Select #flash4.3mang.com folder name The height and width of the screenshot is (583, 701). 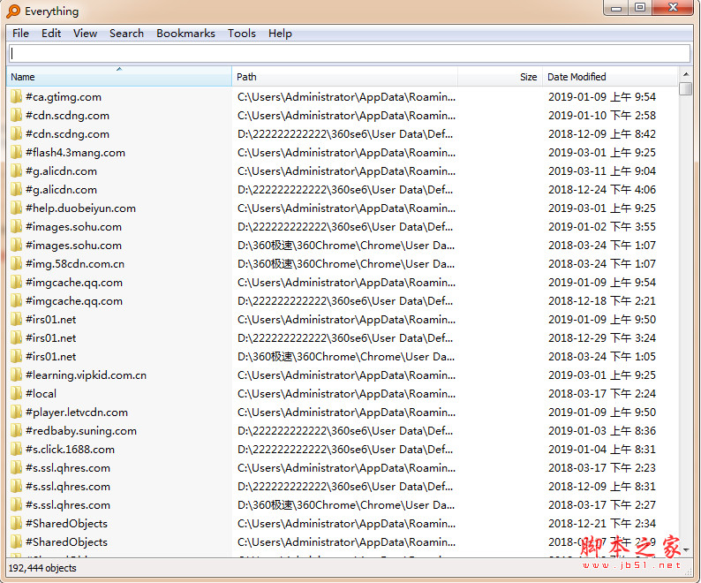pos(75,153)
